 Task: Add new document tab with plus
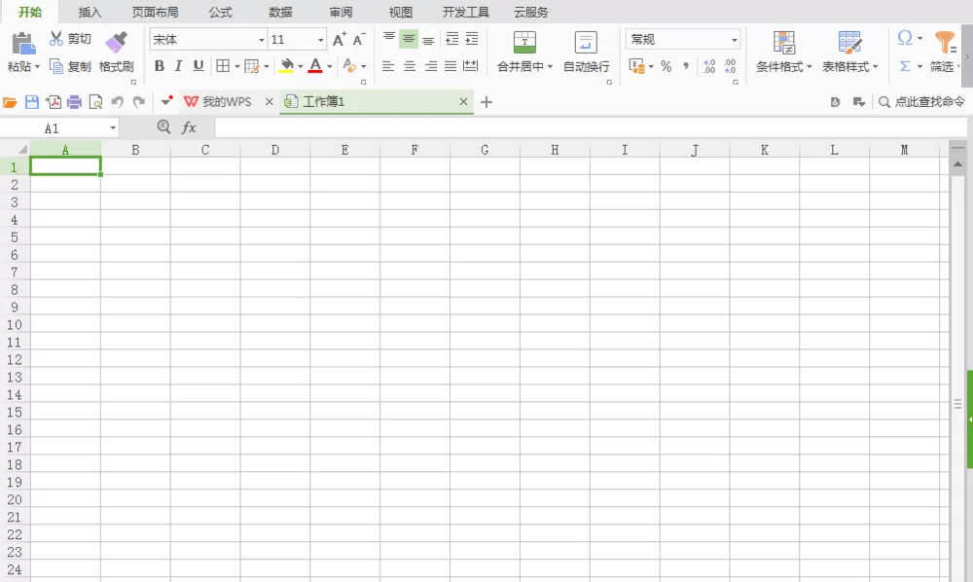tap(486, 102)
